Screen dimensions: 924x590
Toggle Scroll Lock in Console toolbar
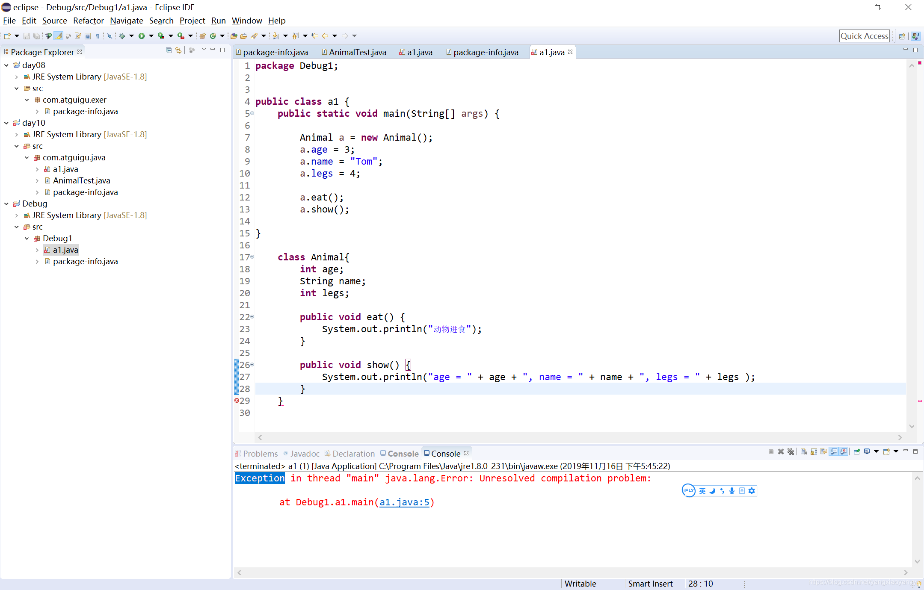814,451
